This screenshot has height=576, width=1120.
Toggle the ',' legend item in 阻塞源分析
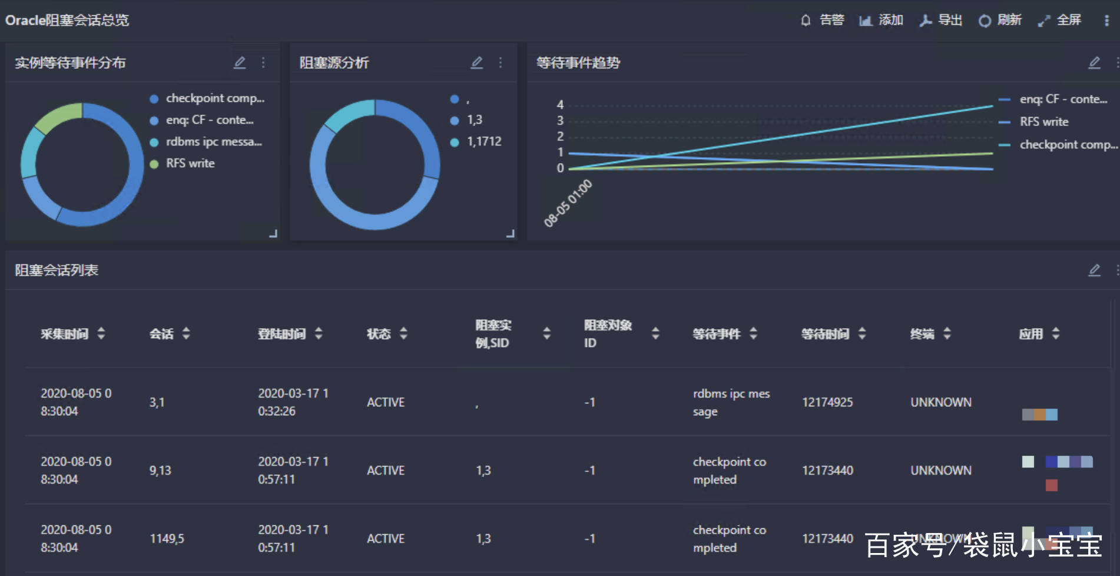pos(460,99)
